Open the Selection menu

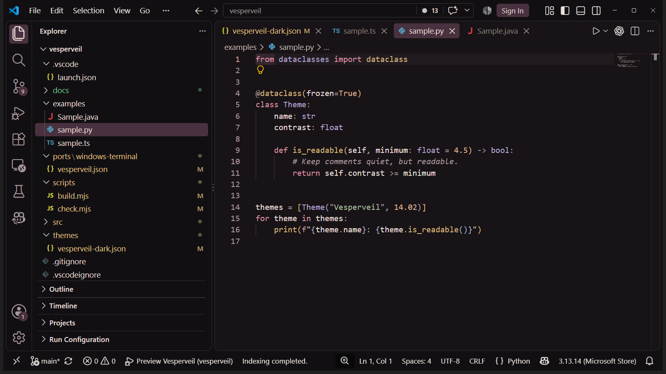pyautogui.click(x=89, y=11)
